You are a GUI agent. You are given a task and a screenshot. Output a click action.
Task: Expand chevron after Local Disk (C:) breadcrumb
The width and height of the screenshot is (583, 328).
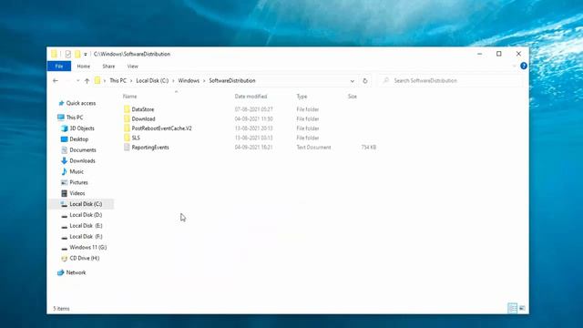click(173, 81)
